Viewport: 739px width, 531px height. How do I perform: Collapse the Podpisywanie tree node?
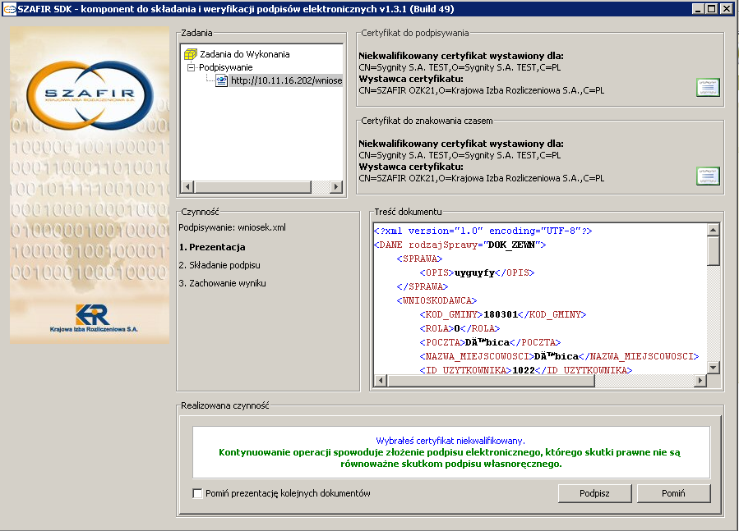191,67
